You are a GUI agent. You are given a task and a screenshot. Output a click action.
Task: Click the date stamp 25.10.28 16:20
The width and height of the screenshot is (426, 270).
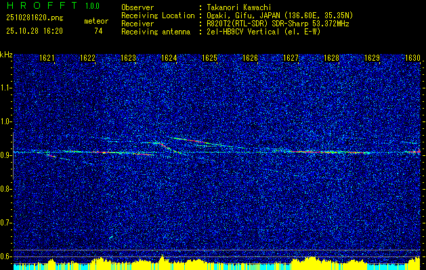click(35, 31)
